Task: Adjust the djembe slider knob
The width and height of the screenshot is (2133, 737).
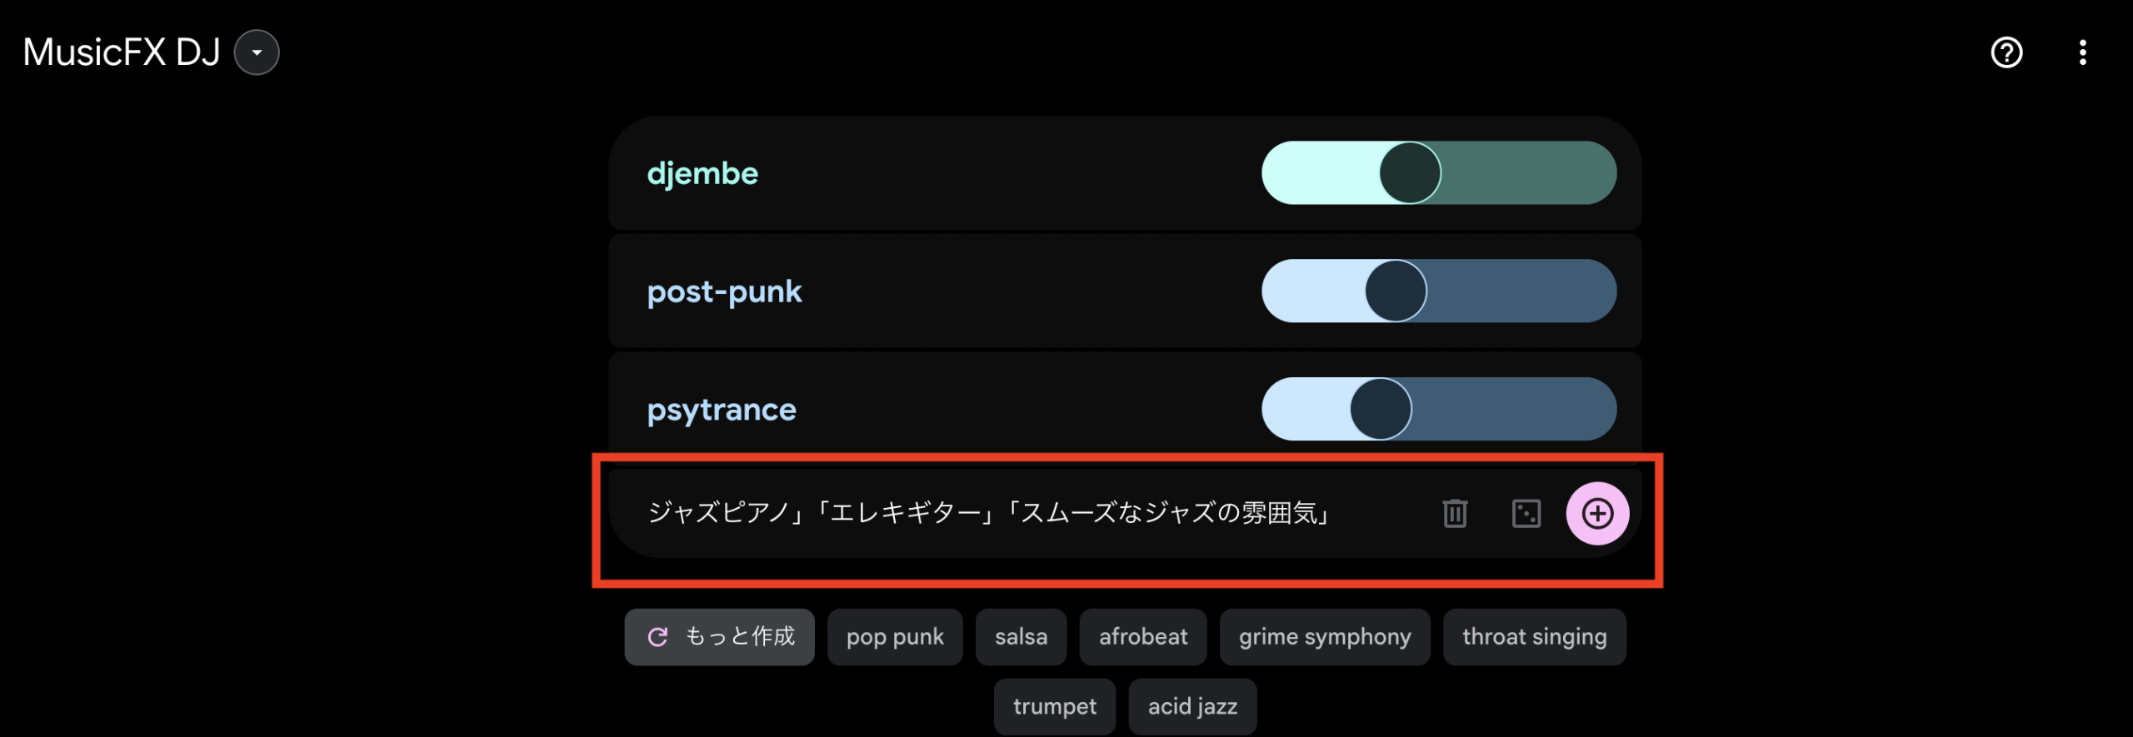Action: (x=1410, y=173)
